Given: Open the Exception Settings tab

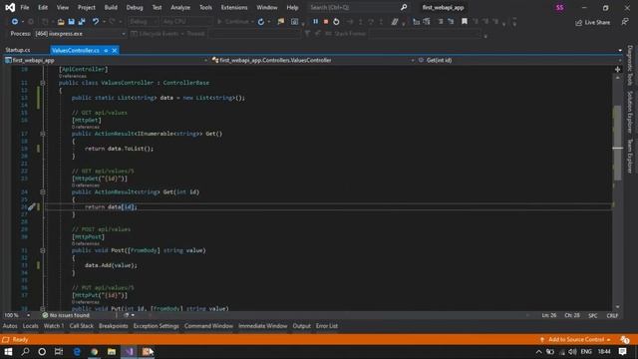Looking at the screenshot, I should click(x=156, y=326).
